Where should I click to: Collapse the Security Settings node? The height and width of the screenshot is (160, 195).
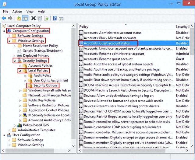(x=15, y=61)
